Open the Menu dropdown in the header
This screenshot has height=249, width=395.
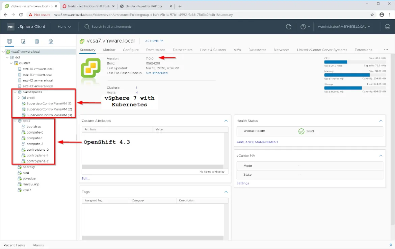click(x=64, y=26)
